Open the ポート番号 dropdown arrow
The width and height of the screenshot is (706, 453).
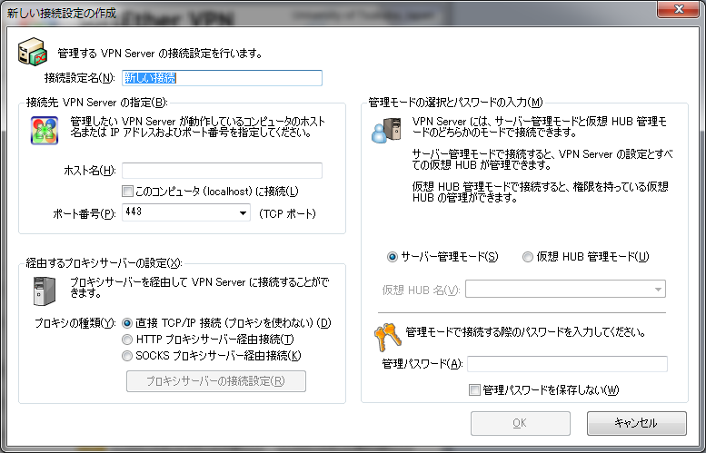(243, 212)
